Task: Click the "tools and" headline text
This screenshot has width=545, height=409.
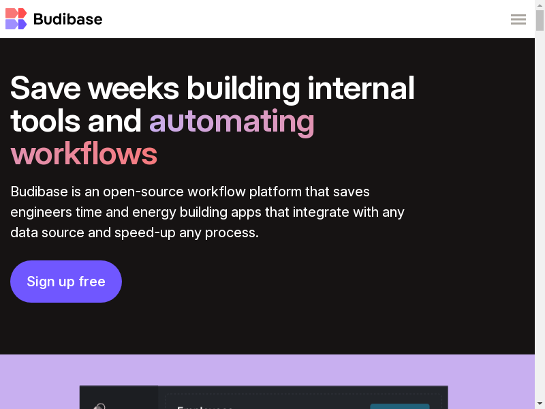Action: point(76,121)
